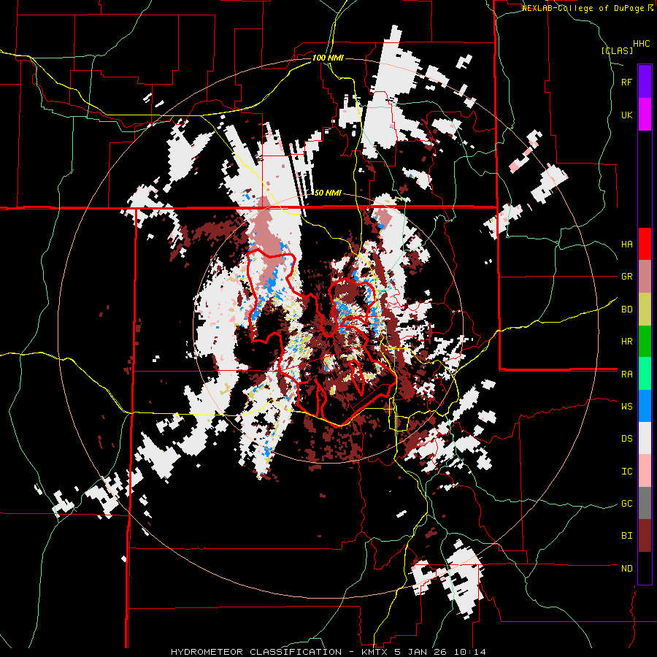Click the HYDROMETEOR CLASSIFICATION title text

[256, 652]
